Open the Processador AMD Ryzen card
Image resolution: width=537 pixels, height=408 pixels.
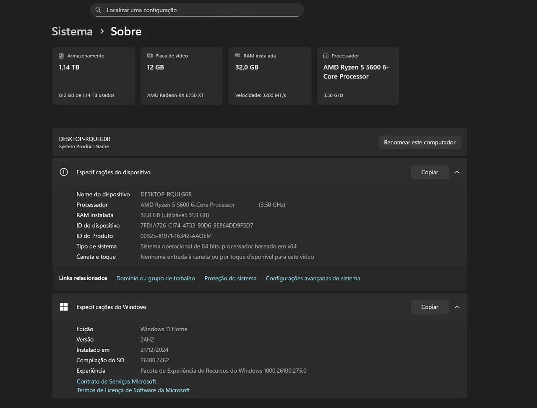point(357,76)
